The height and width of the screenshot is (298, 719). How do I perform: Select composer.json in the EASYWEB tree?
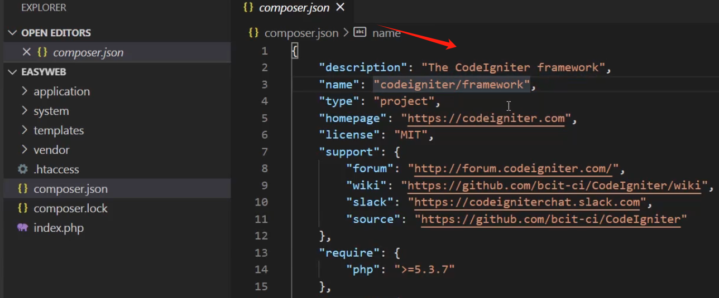coord(70,189)
